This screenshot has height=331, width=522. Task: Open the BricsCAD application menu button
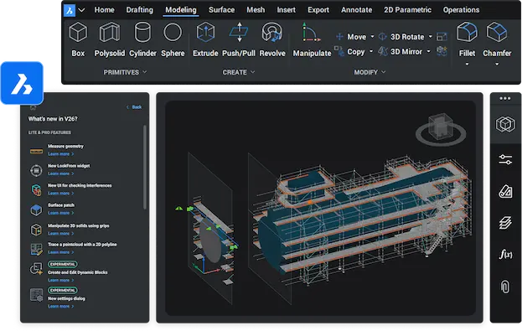(70, 10)
